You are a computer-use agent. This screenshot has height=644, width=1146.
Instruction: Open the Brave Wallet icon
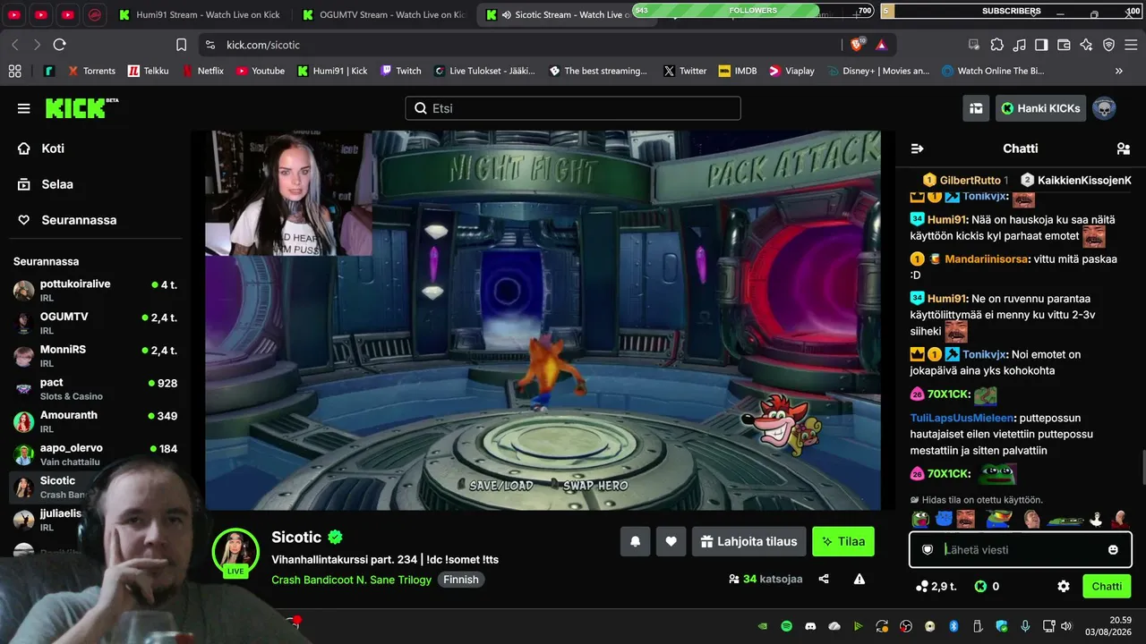click(1064, 45)
